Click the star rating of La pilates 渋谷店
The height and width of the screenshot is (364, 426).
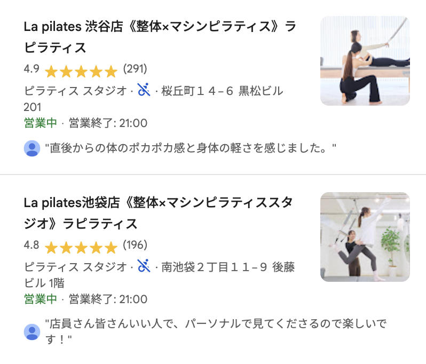pyautogui.click(x=81, y=71)
